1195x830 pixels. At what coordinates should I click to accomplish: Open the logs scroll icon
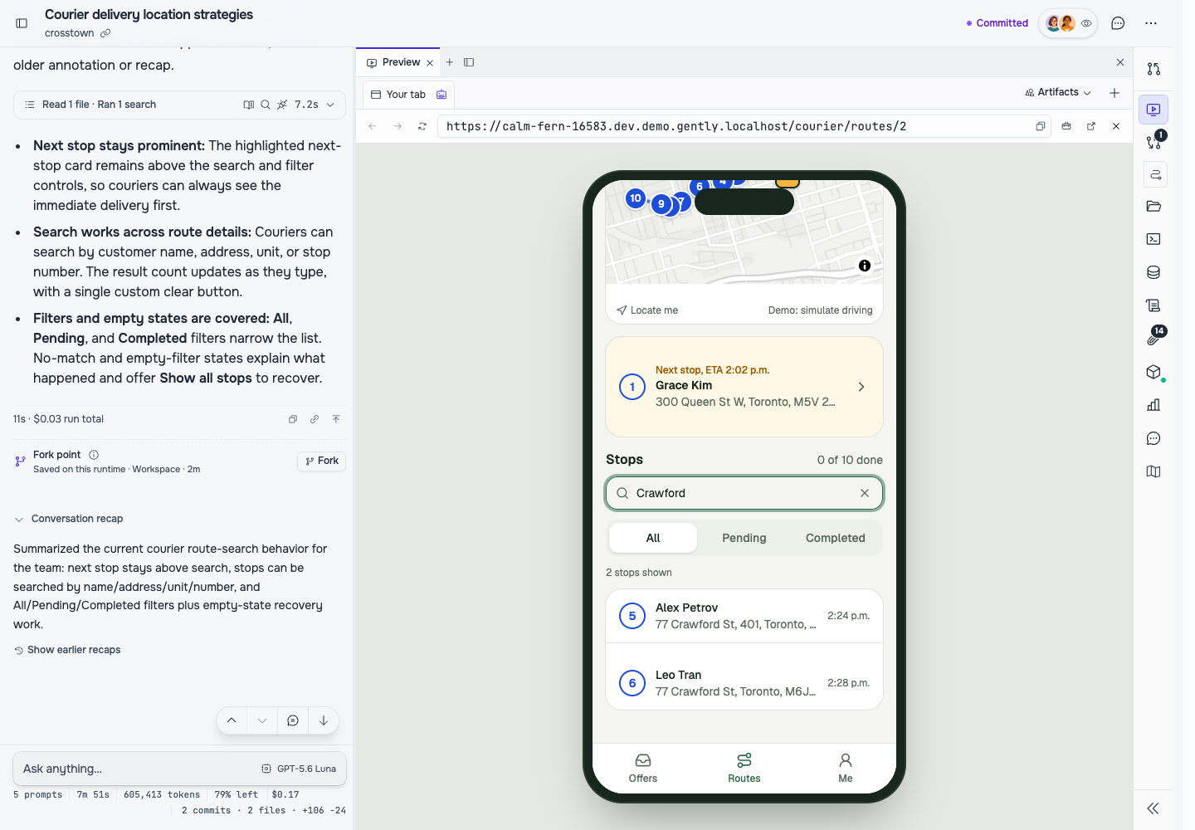[x=1154, y=305]
